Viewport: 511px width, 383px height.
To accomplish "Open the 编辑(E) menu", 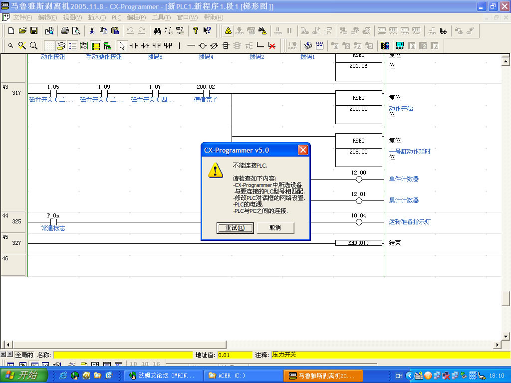I will tap(47, 17).
